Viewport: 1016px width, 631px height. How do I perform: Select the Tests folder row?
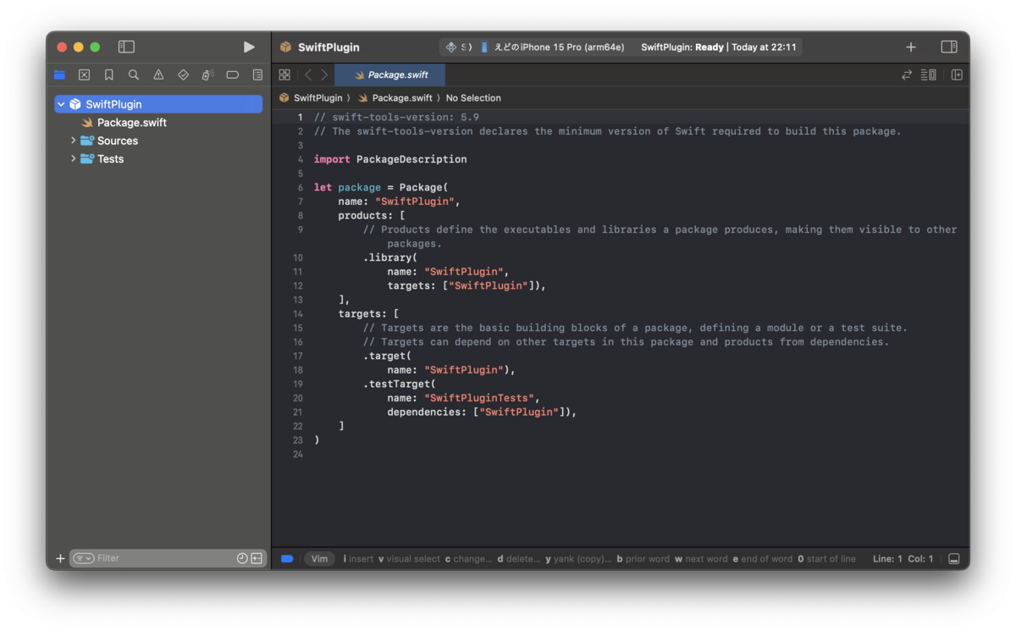pyautogui.click(x=158, y=158)
